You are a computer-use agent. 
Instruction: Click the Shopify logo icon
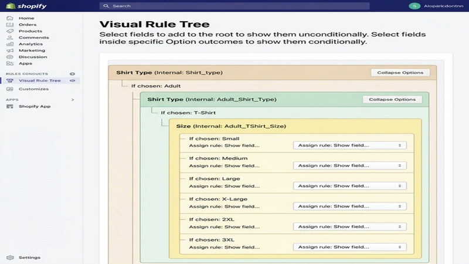10,6
